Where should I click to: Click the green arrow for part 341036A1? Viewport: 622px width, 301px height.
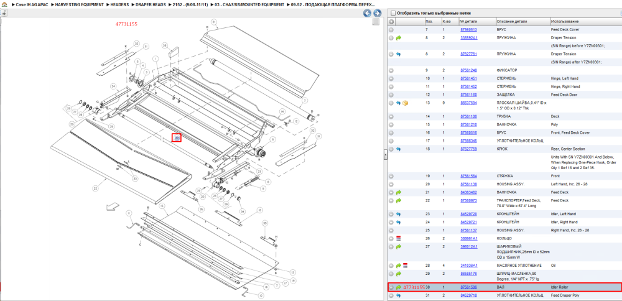[x=399, y=266]
